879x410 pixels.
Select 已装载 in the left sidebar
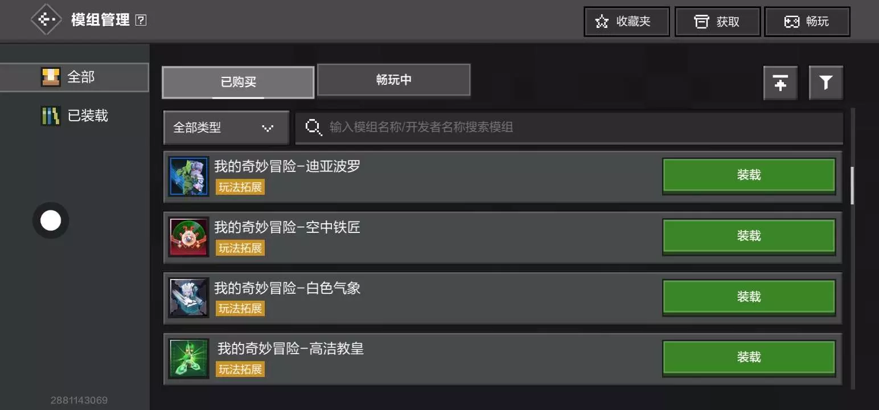pyautogui.click(x=74, y=116)
